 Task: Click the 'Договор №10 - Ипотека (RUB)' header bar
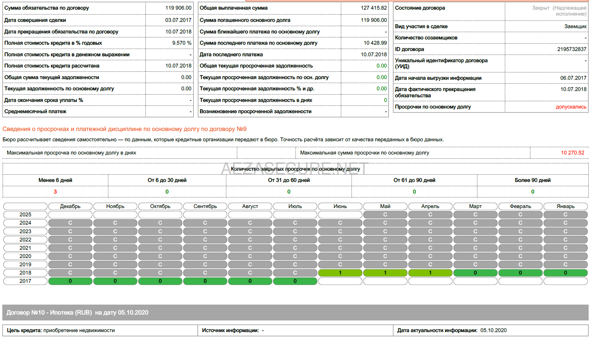tap(295, 313)
